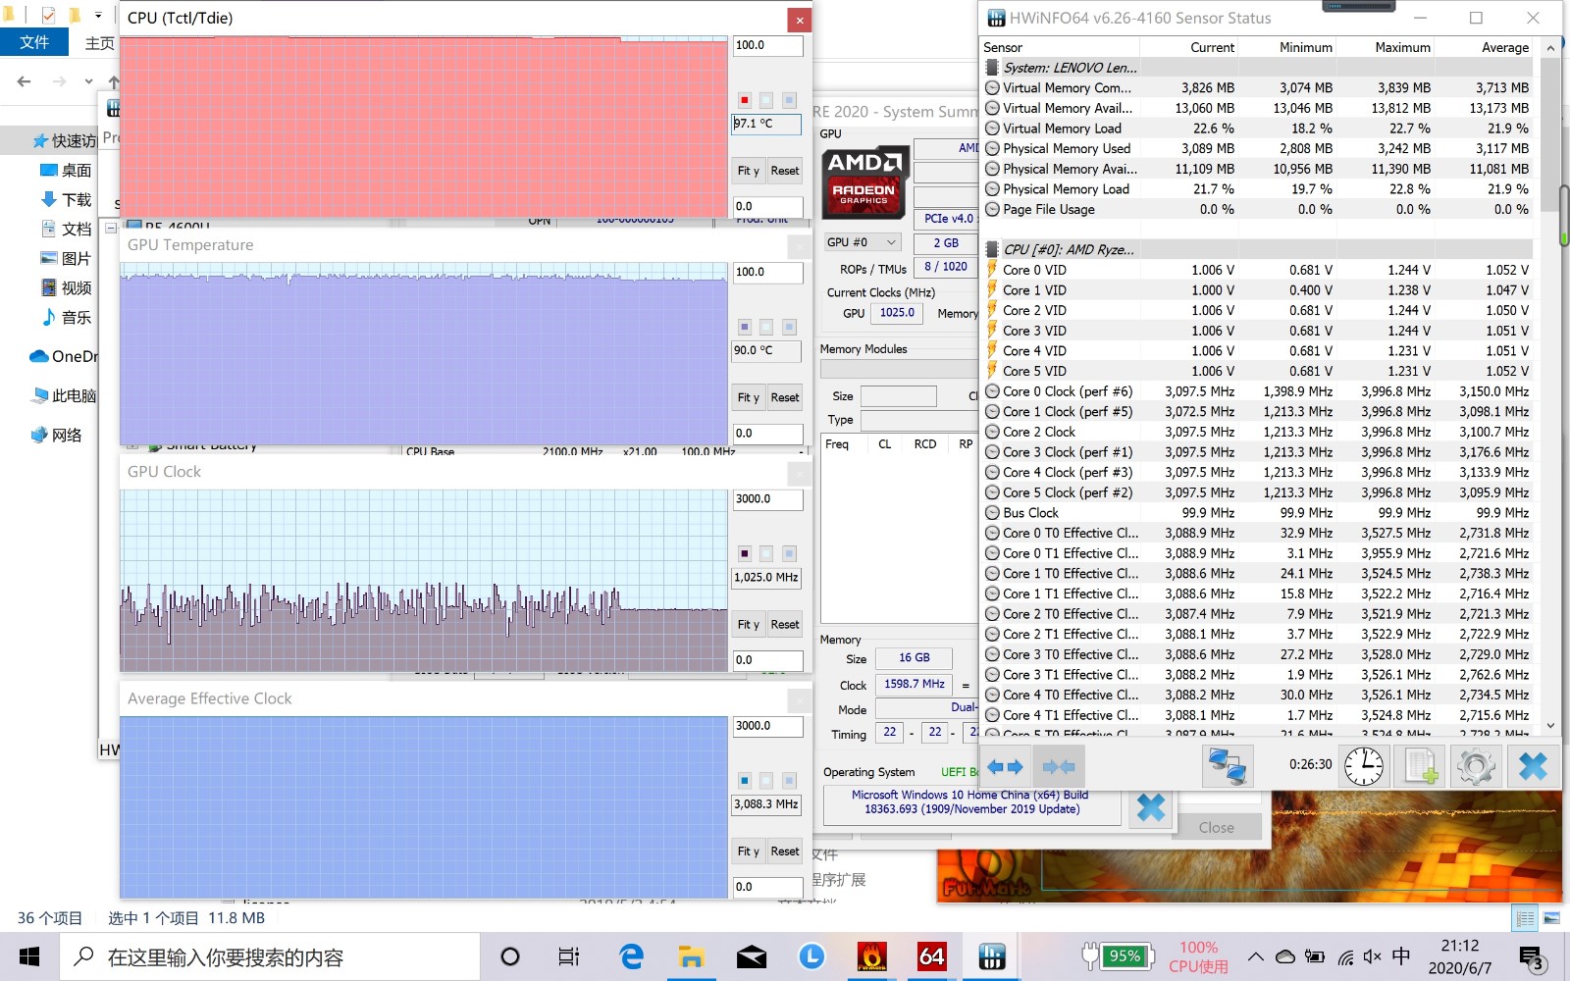This screenshot has height=981, width=1570.
Task: Open Cortana circle on taskbar
Action: pyautogui.click(x=510, y=956)
